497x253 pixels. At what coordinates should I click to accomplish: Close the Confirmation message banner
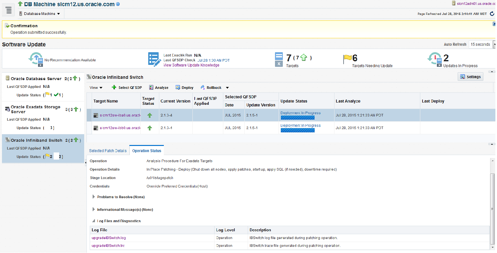point(494,24)
